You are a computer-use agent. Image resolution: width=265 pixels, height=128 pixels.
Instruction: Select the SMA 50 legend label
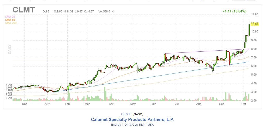pyautogui.click(x=10, y=20)
